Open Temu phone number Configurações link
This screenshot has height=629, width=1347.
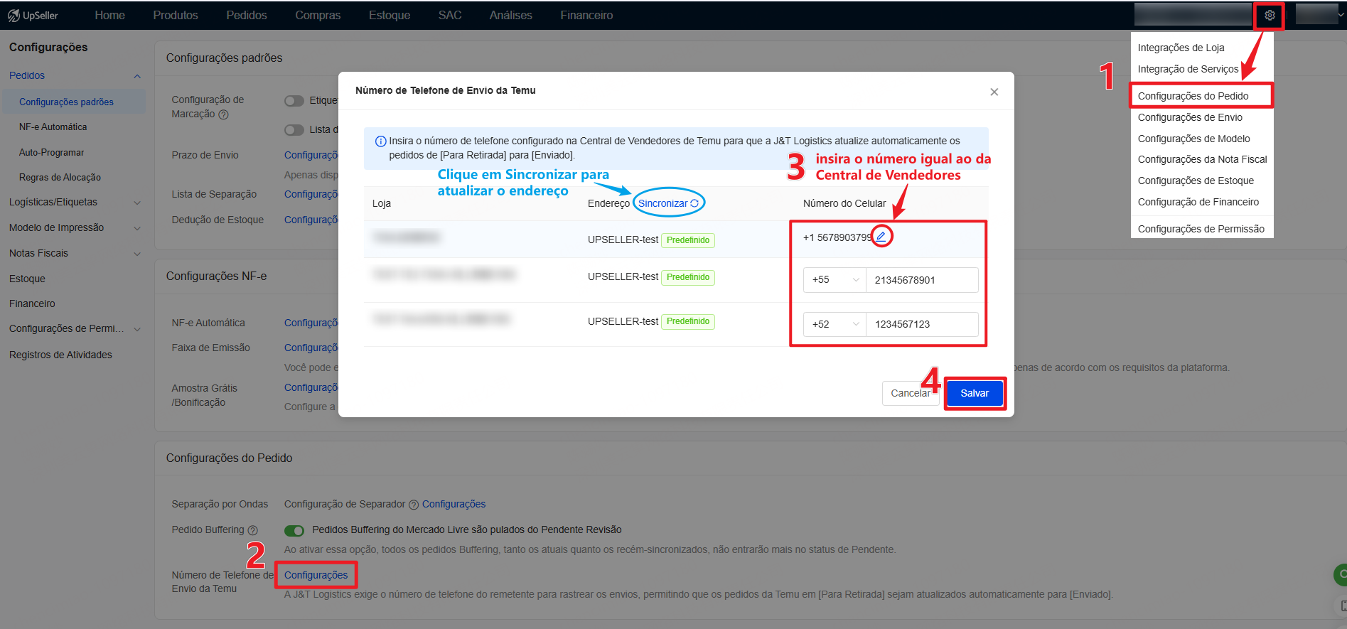tap(316, 575)
